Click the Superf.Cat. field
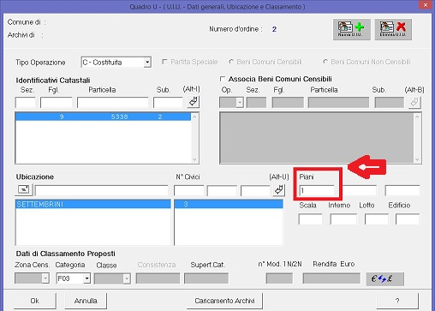Image resolution: width=435 pixels, height=311 pixels. [x=206, y=278]
